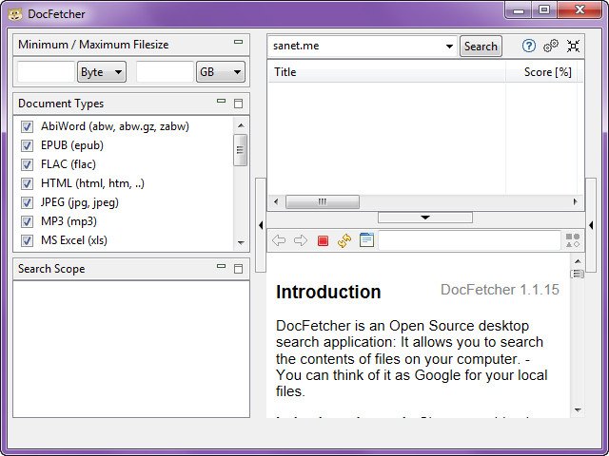Click the Search button
Screen dimensions: 609x456
pos(481,47)
